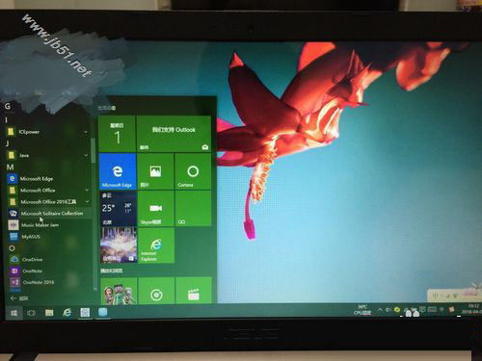Launch Microsoft Solitaire Collection

coord(48,213)
